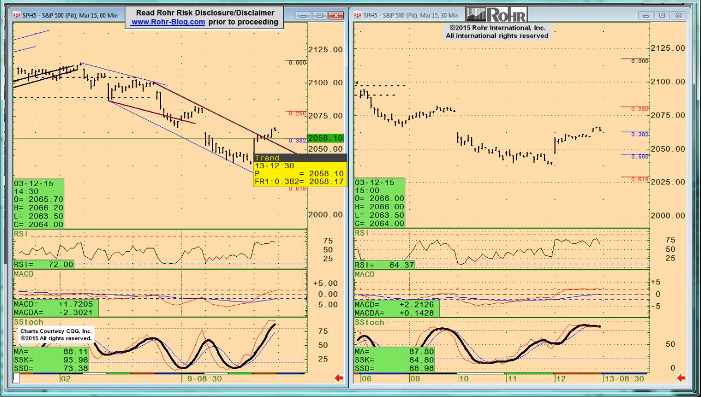Click the yellow Trend tooltip box
701x397 pixels.
(x=299, y=170)
